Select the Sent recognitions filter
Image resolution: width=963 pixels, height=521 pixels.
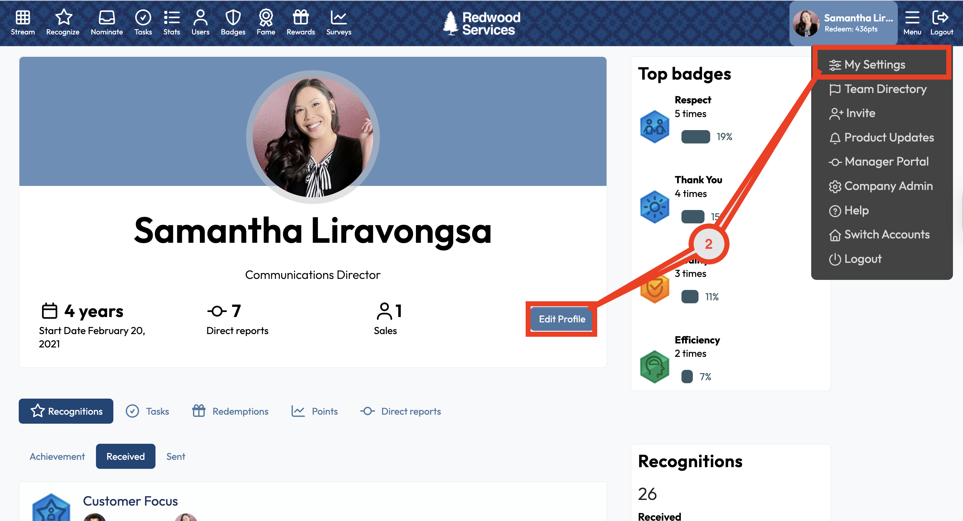[x=176, y=456]
